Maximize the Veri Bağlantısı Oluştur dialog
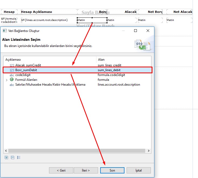 (x=136, y=31)
